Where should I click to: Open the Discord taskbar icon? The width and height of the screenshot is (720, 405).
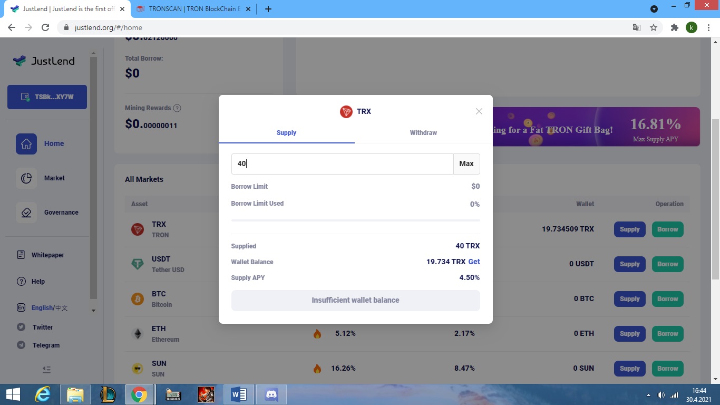point(272,394)
